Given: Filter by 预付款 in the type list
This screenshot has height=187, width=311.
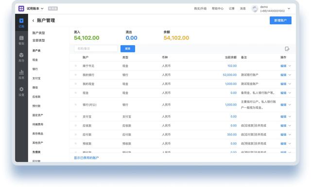Looking at the screenshot, I should pyautogui.click(x=36, y=106).
